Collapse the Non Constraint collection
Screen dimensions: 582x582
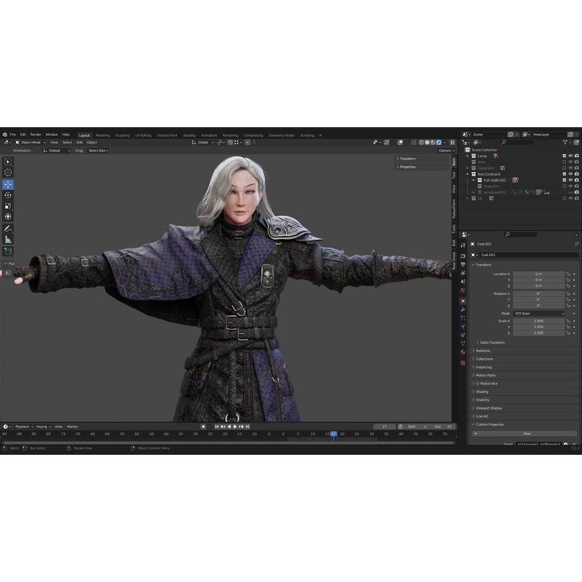[x=468, y=175]
